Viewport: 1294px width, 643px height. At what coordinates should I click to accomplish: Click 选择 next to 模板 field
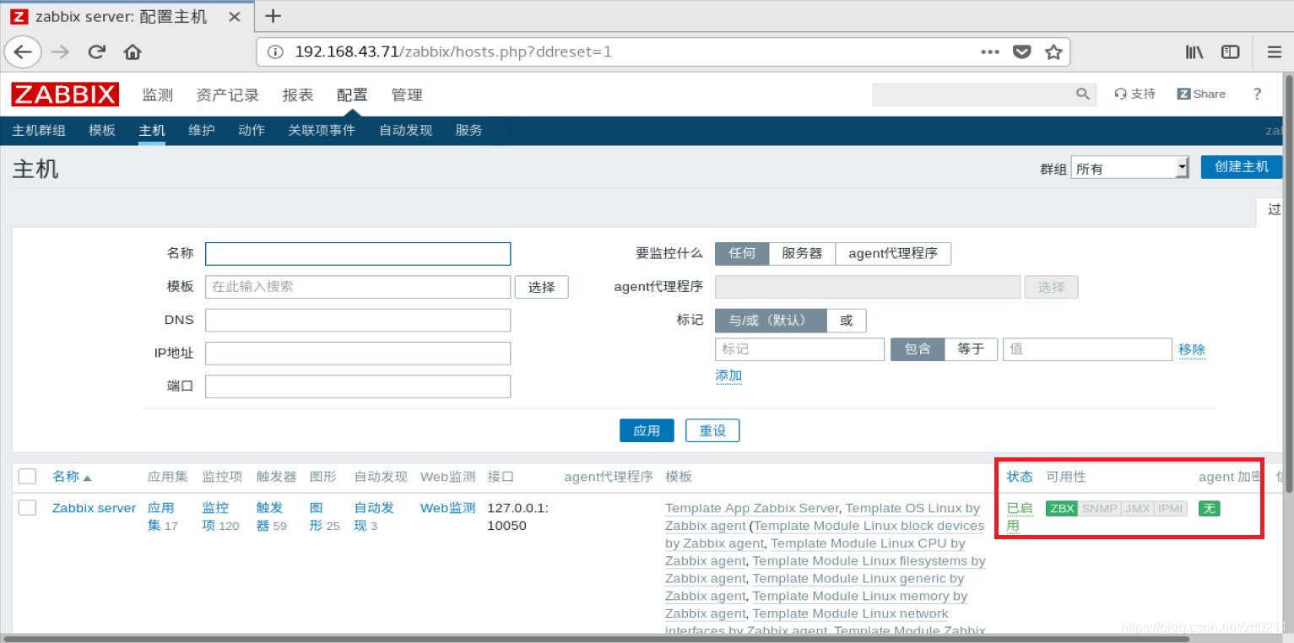542,287
